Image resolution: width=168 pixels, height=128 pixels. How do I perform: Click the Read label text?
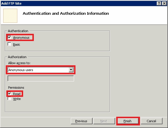(17, 94)
